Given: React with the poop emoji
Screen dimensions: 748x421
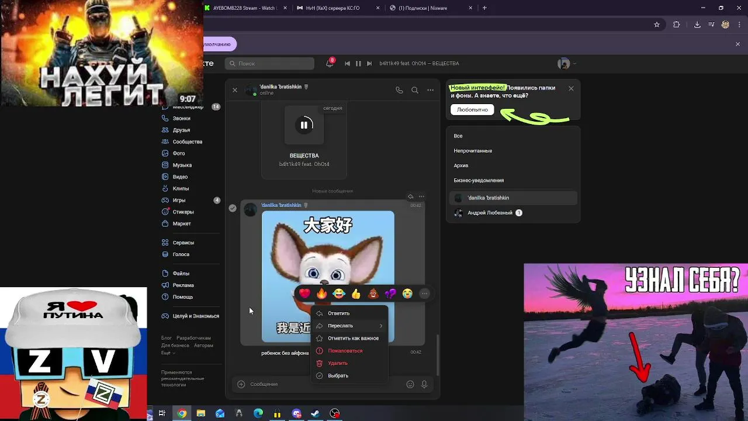Looking at the screenshot, I should point(373,294).
